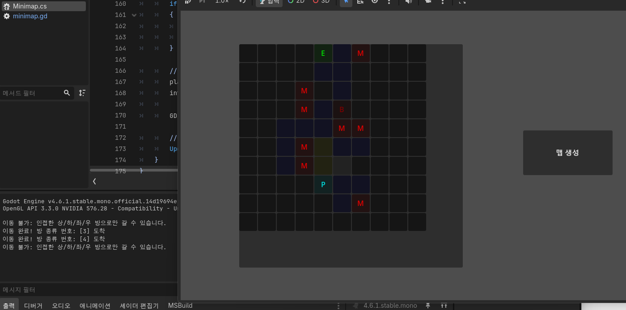626x310 pixels.
Task: Switch game view to 2D mode
Action: click(296, 1)
